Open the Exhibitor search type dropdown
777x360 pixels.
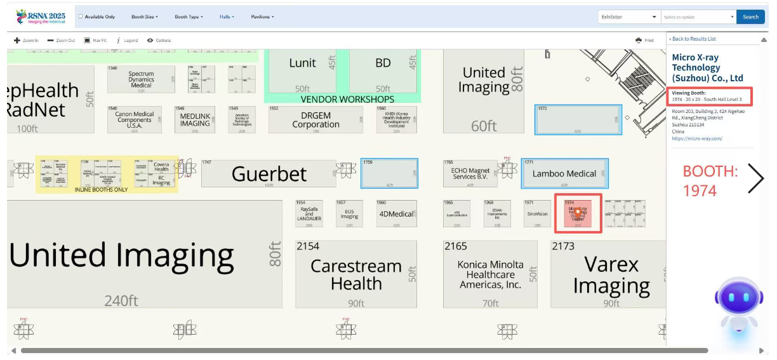click(x=628, y=17)
